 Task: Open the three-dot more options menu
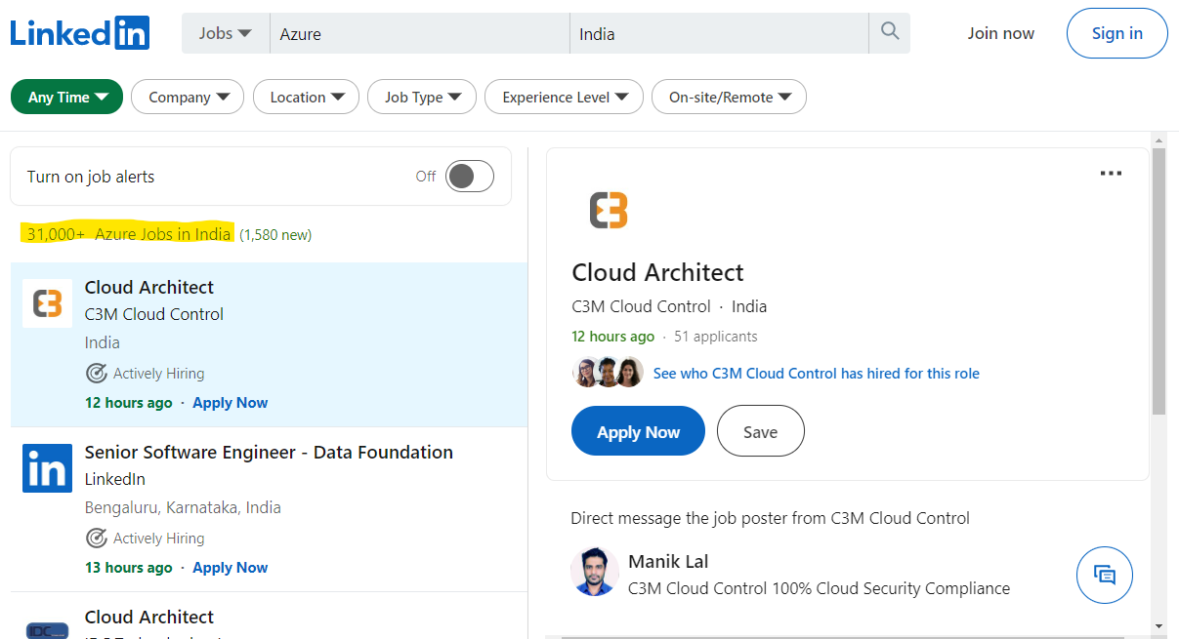pyautogui.click(x=1111, y=174)
